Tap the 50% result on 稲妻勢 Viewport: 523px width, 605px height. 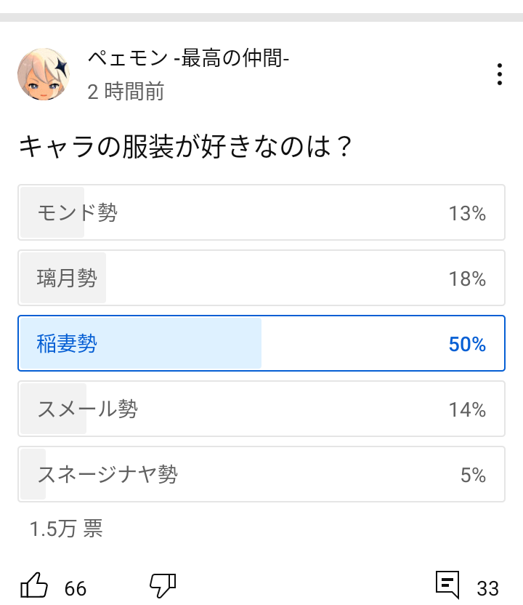[467, 344]
